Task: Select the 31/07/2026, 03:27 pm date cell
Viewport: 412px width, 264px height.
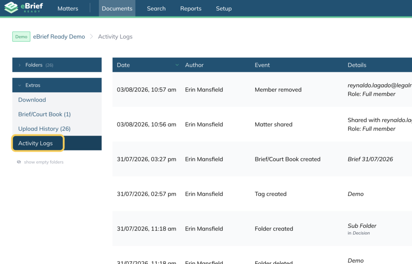Action: pyautogui.click(x=146, y=159)
